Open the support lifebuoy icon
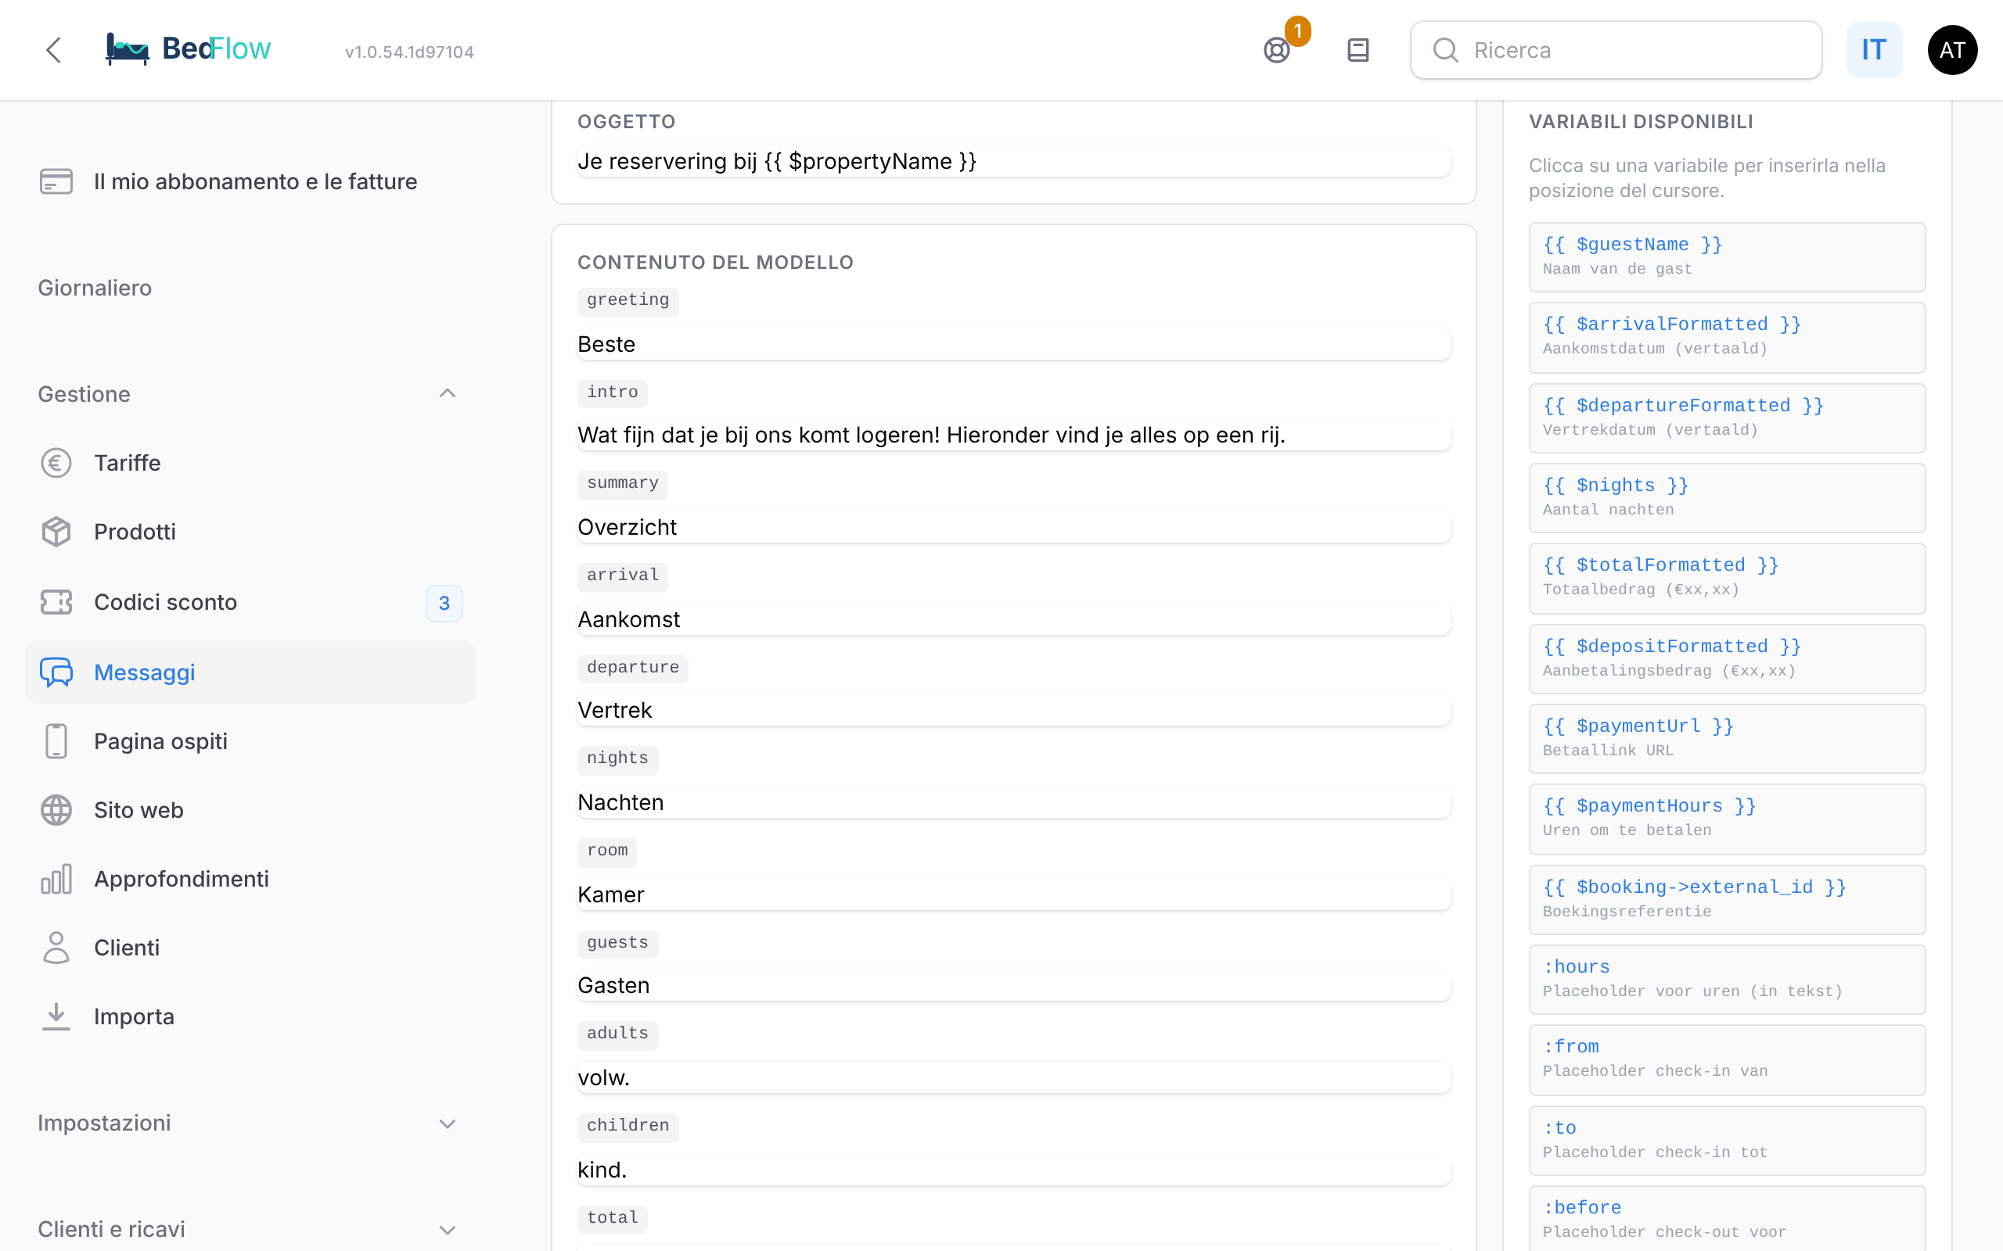This screenshot has height=1251, width=2003. (x=1276, y=51)
